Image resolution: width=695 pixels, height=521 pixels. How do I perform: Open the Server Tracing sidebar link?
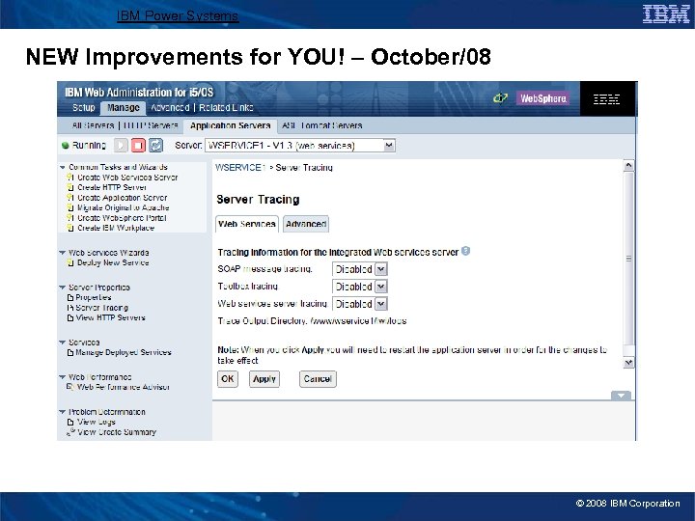pos(101,308)
